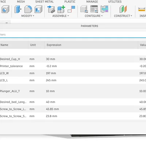Click the Joint icon in Assemble

[51, 9]
